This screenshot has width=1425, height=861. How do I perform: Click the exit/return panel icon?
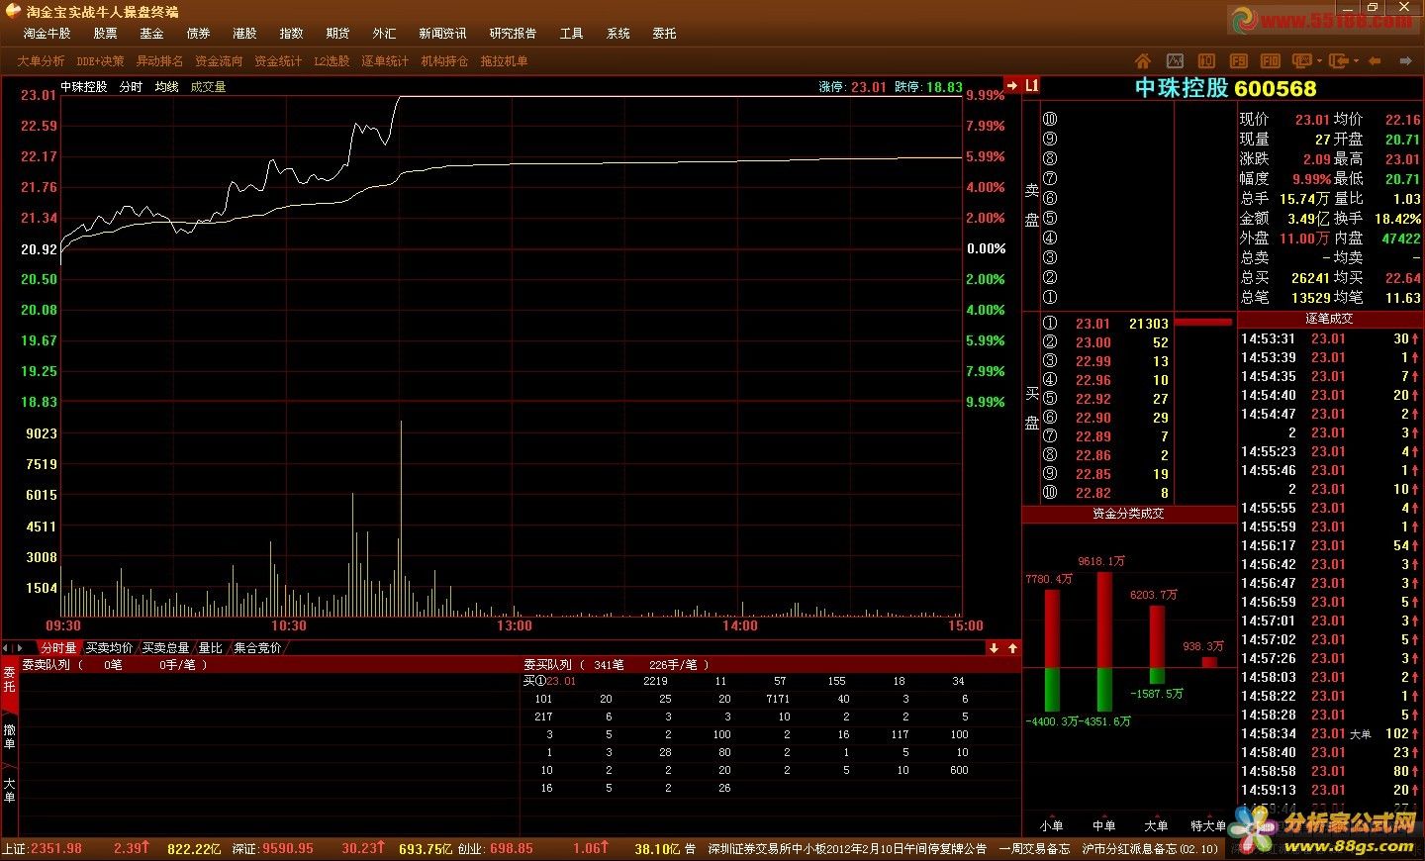(1339, 61)
